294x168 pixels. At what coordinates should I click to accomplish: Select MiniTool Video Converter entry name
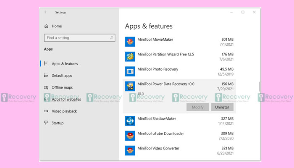158,148
